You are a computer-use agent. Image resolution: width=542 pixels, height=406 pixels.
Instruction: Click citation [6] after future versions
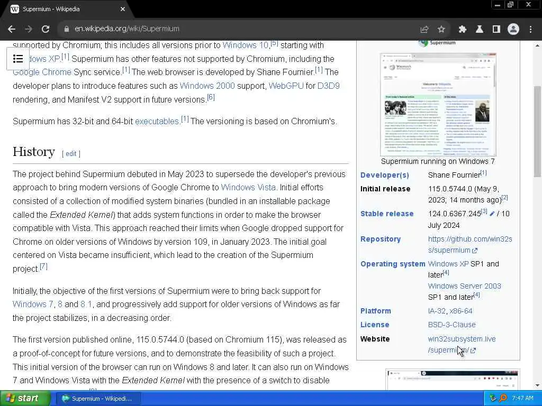coord(211,97)
